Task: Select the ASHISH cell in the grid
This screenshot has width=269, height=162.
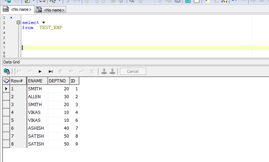Action: pos(37,128)
